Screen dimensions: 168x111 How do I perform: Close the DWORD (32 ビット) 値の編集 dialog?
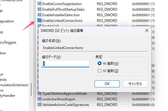(x=147, y=30)
